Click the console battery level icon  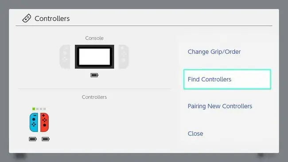pos(94,75)
